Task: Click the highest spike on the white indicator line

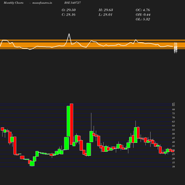Action: click(69, 34)
